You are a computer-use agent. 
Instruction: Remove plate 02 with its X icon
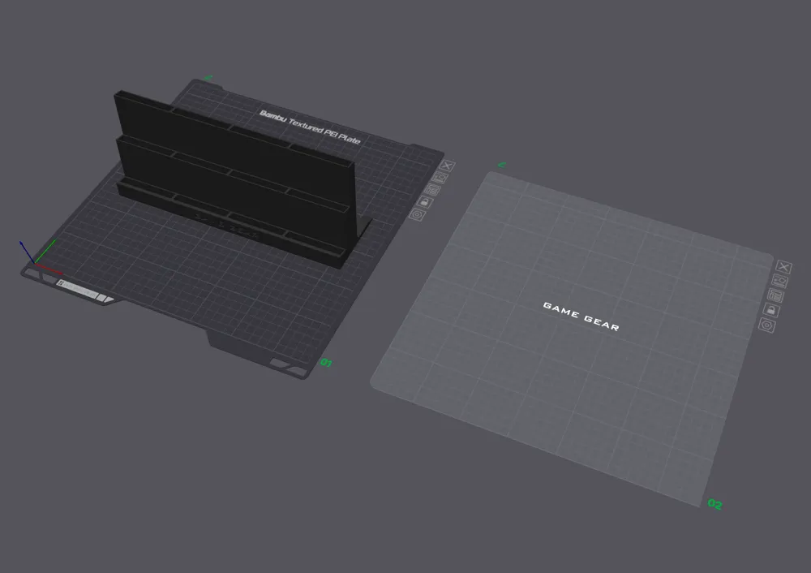(x=784, y=266)
